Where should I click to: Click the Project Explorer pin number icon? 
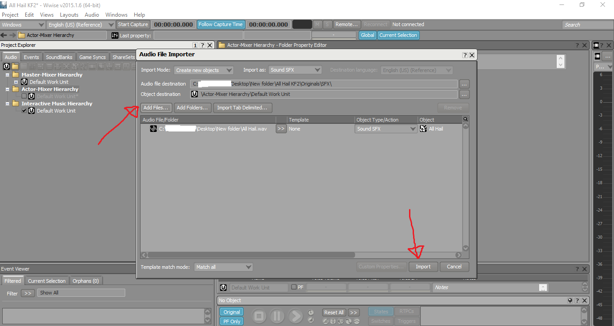pyautogui.click(x=196, y=45)
